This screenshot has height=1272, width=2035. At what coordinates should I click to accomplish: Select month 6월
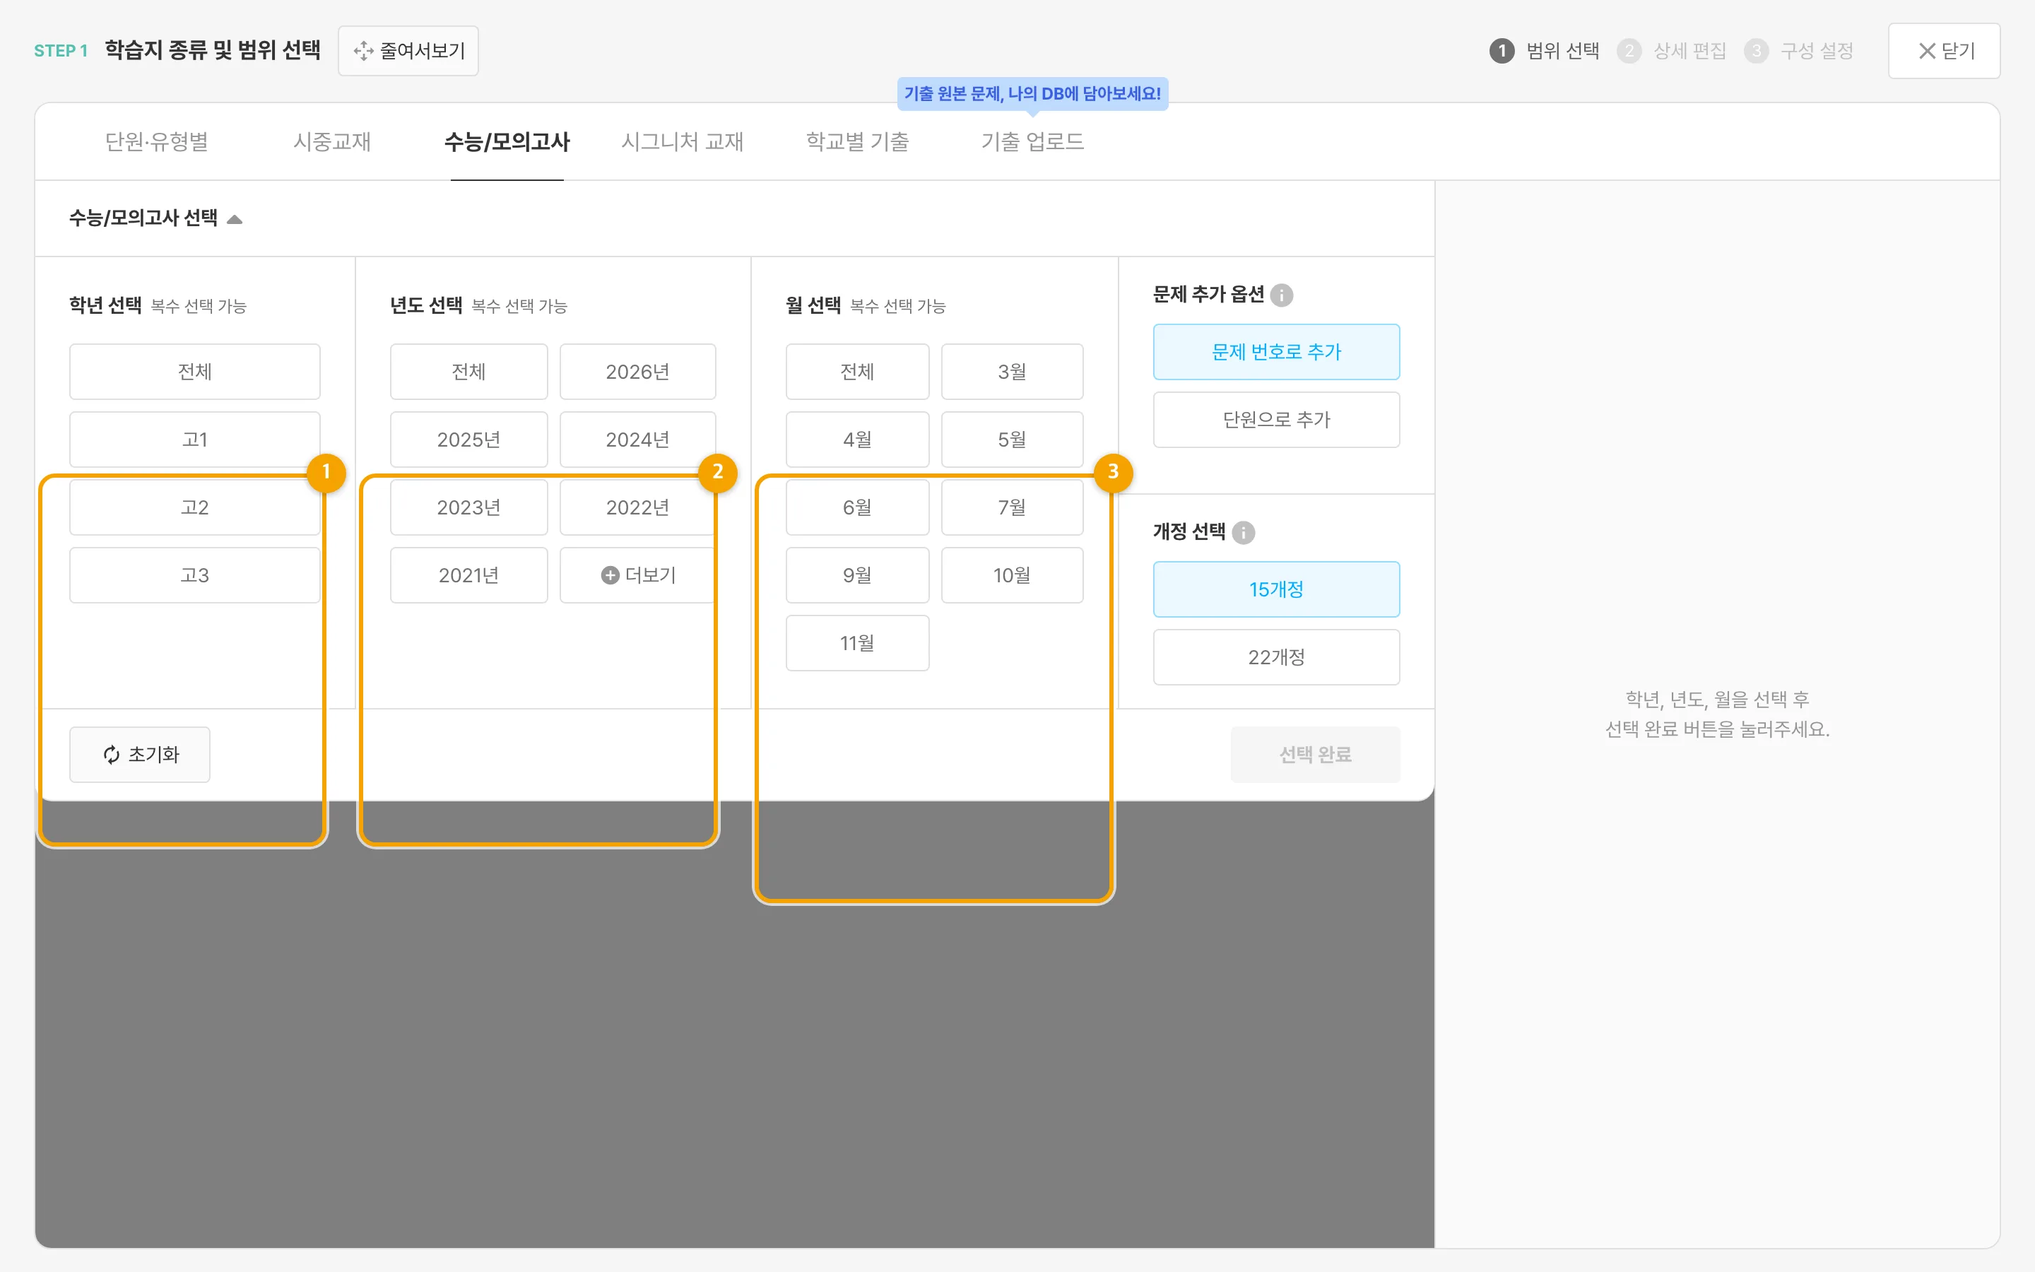[858, 507]
